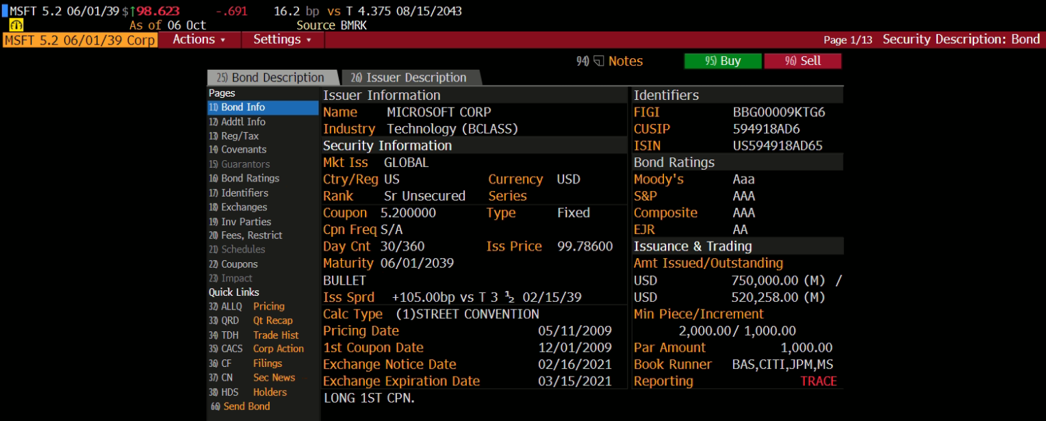Click the Moody's rating Aaa
Image resolution: width=1046 pixels, height=421 pixels.
point(743,179)
